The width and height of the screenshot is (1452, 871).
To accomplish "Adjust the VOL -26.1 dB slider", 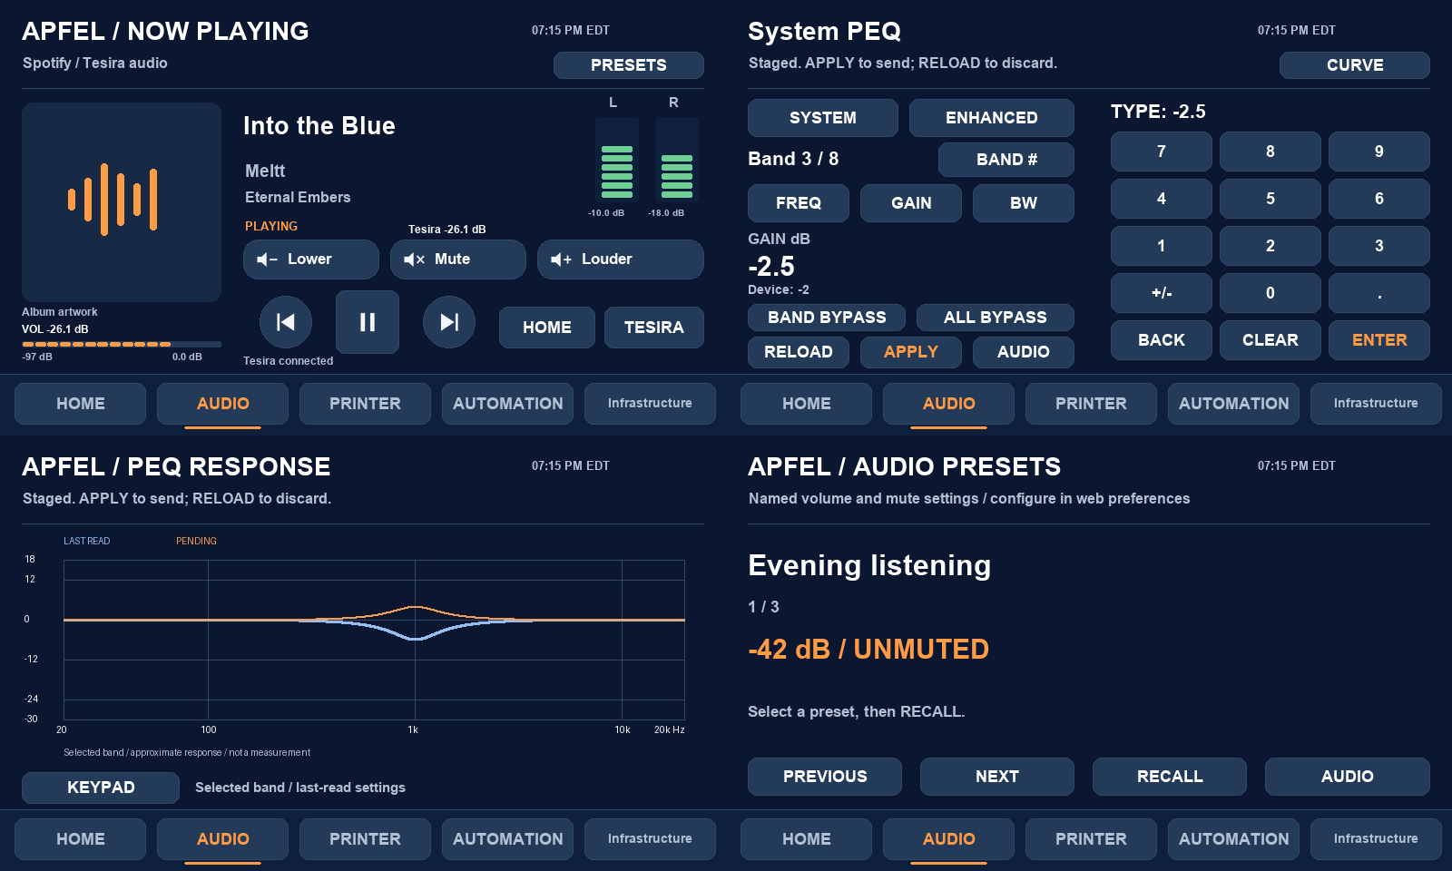I will click(122, 345).
